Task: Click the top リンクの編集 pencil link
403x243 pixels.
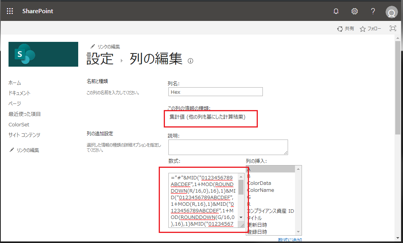Action: pyautogui.click(x=105, y=47)
